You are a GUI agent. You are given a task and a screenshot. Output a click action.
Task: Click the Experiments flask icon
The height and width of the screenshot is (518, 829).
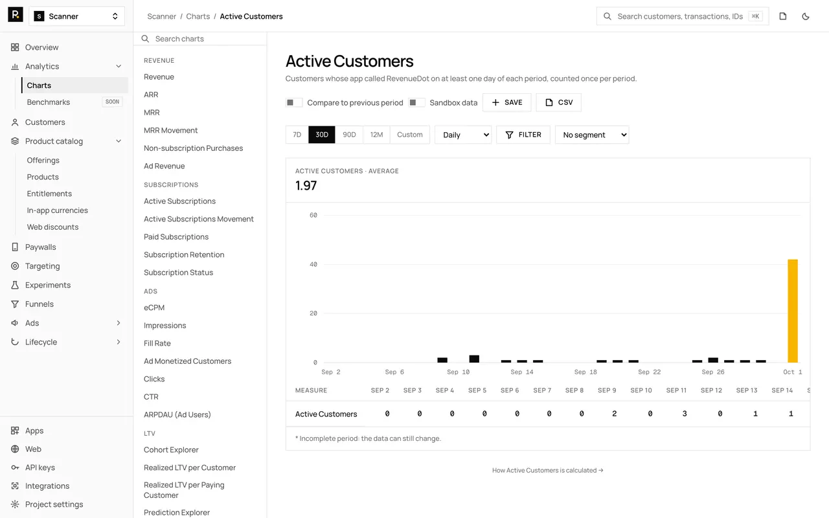pos(15,285)
